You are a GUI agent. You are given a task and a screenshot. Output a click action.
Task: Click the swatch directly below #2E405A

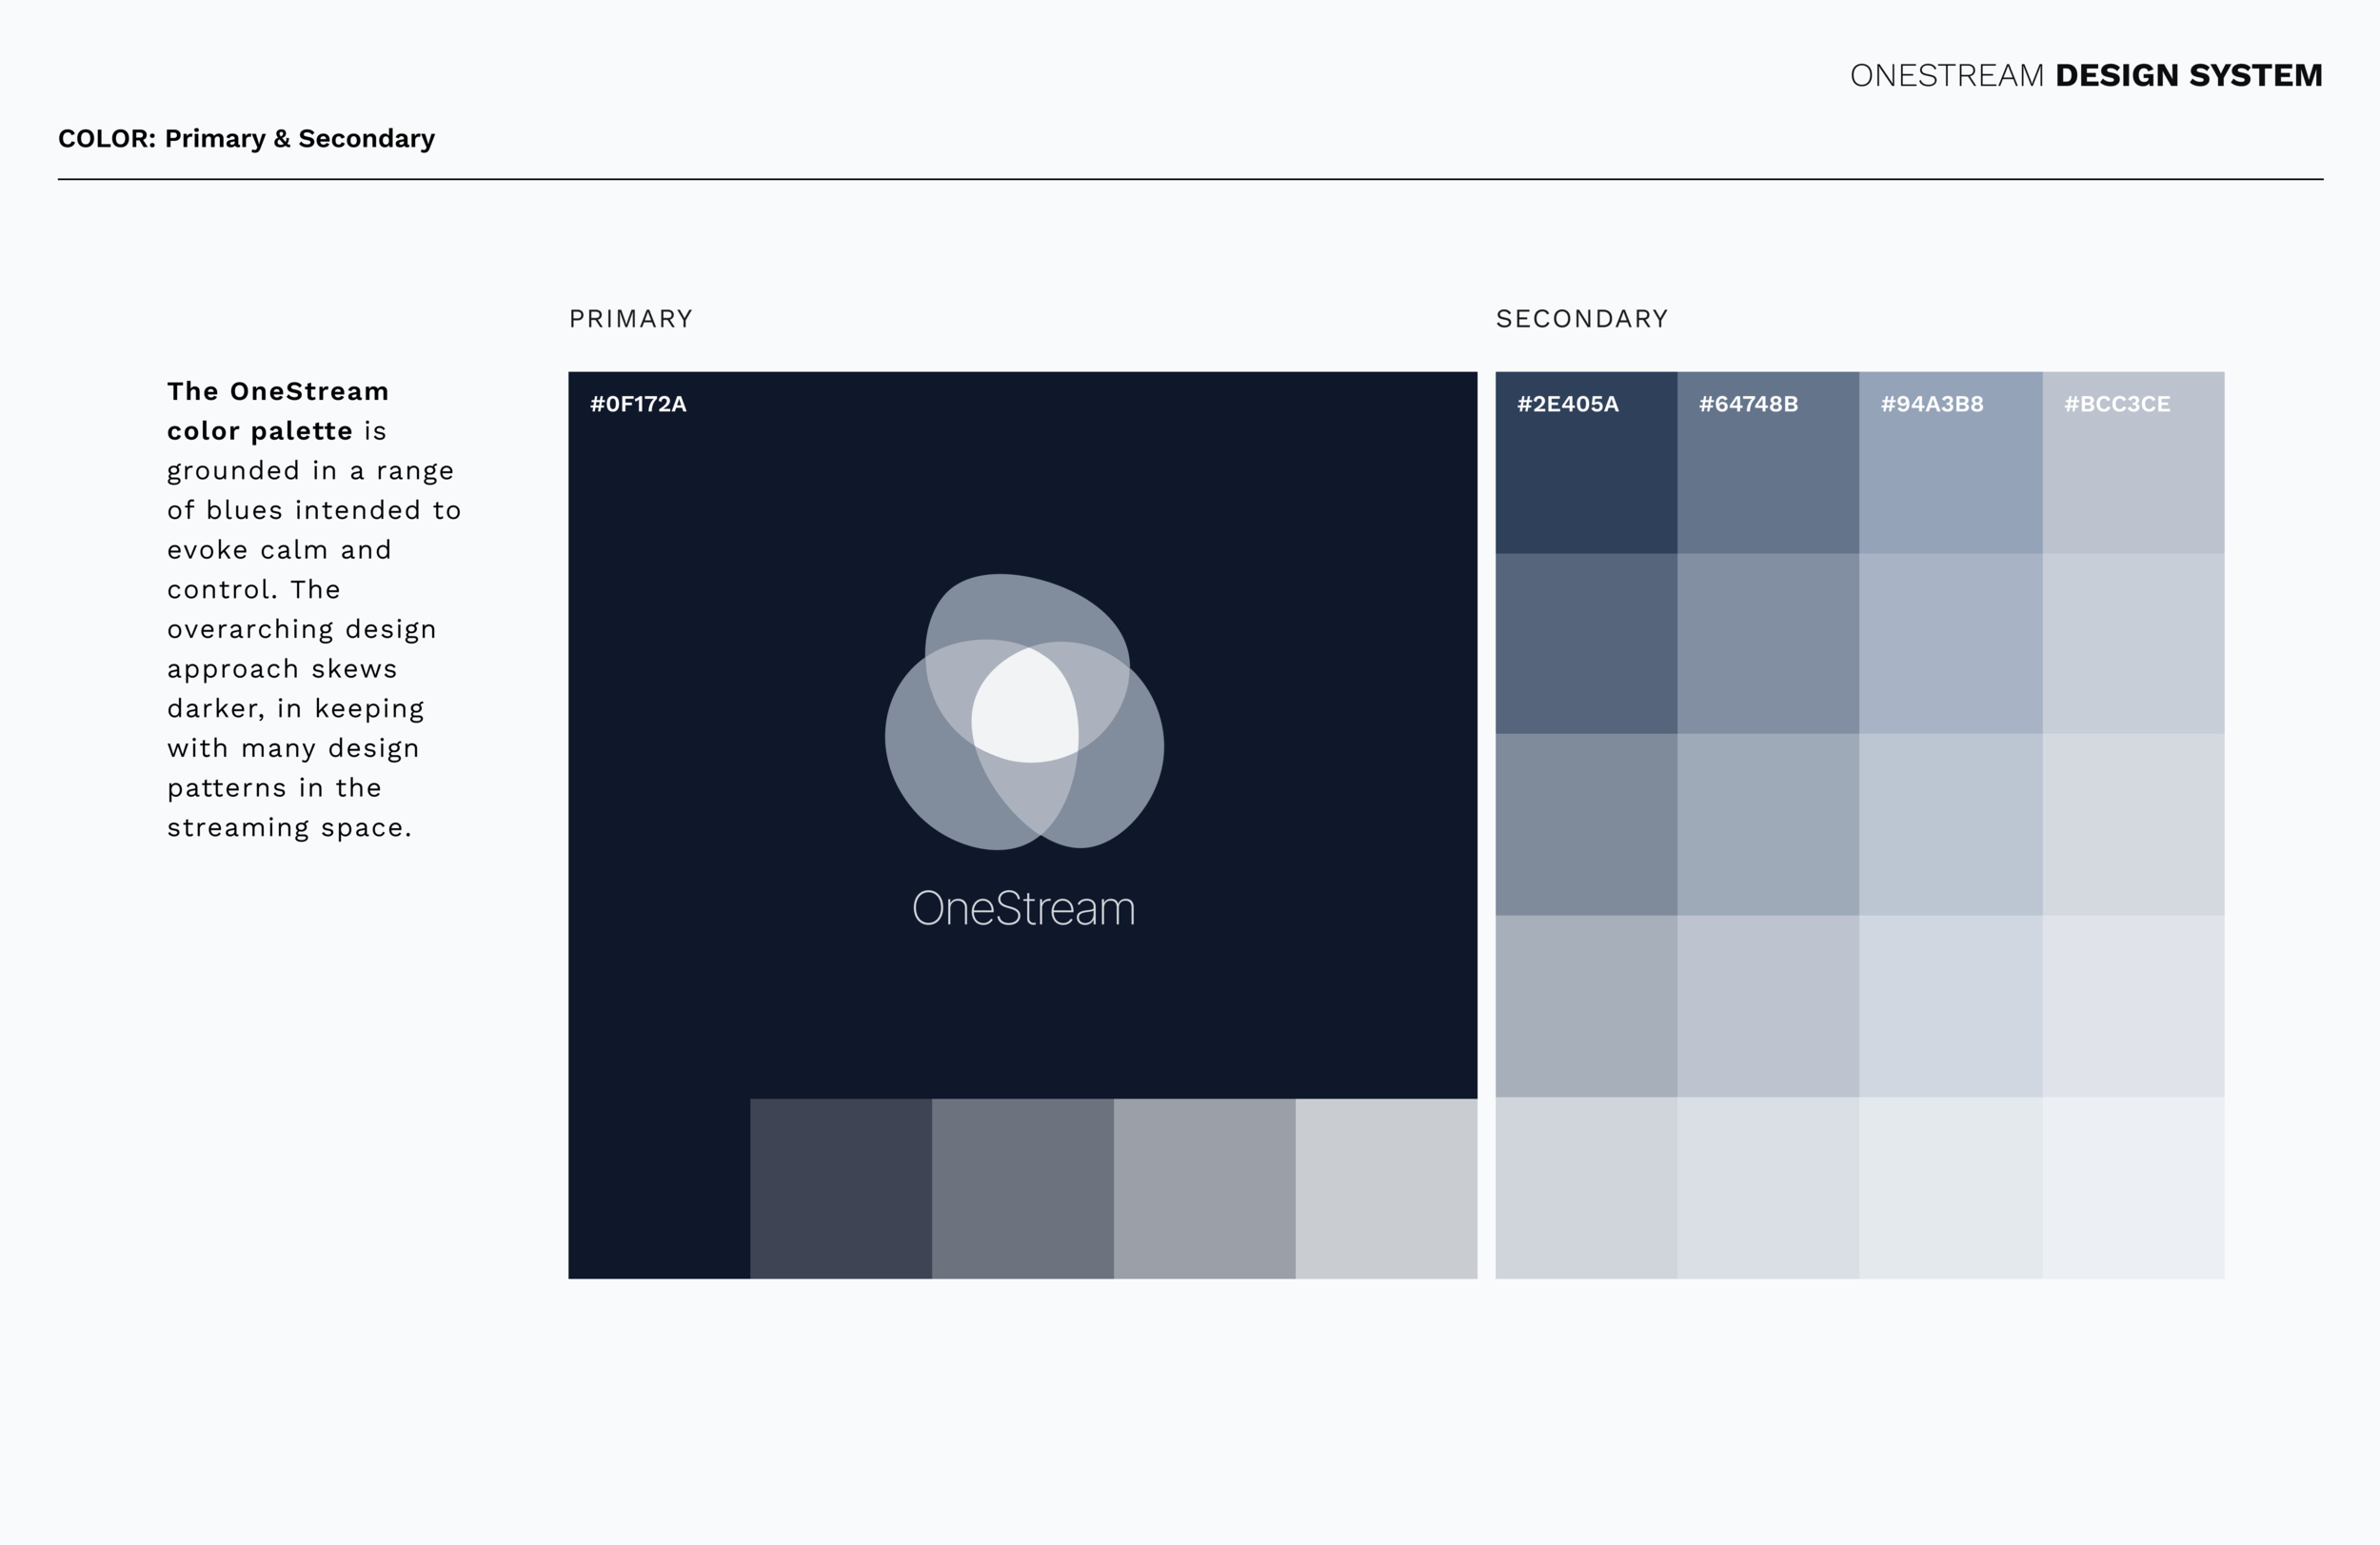1586,644
